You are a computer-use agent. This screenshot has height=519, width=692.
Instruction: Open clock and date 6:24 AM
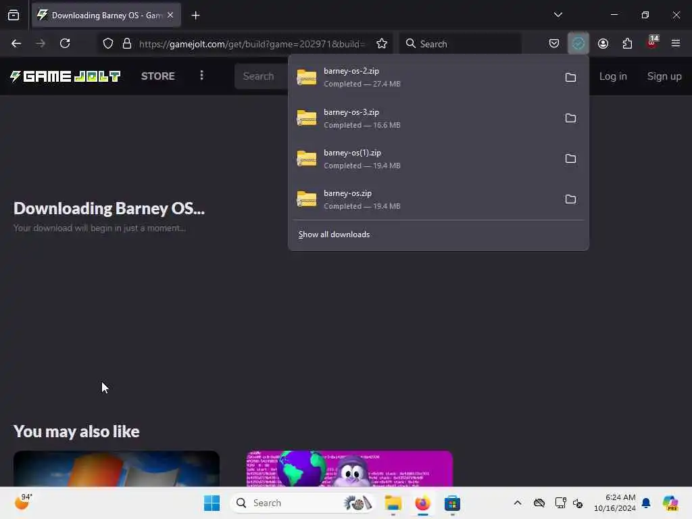pyautogui.click(x=614, y=503)
